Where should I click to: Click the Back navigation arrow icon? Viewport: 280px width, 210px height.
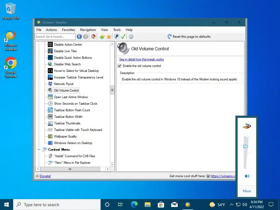(x=79, y=37)
